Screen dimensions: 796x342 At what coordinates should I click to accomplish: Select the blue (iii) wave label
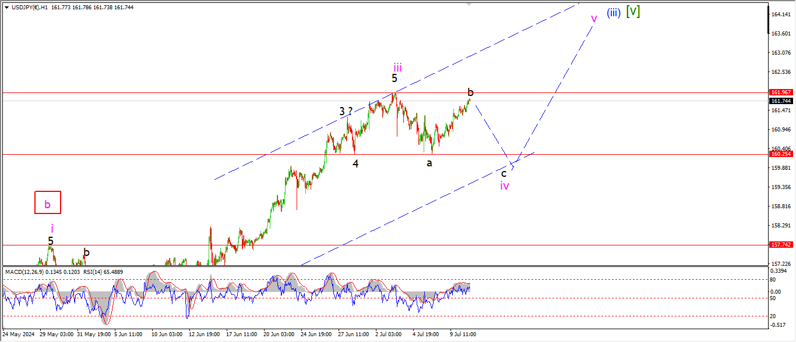click(613, 13)
